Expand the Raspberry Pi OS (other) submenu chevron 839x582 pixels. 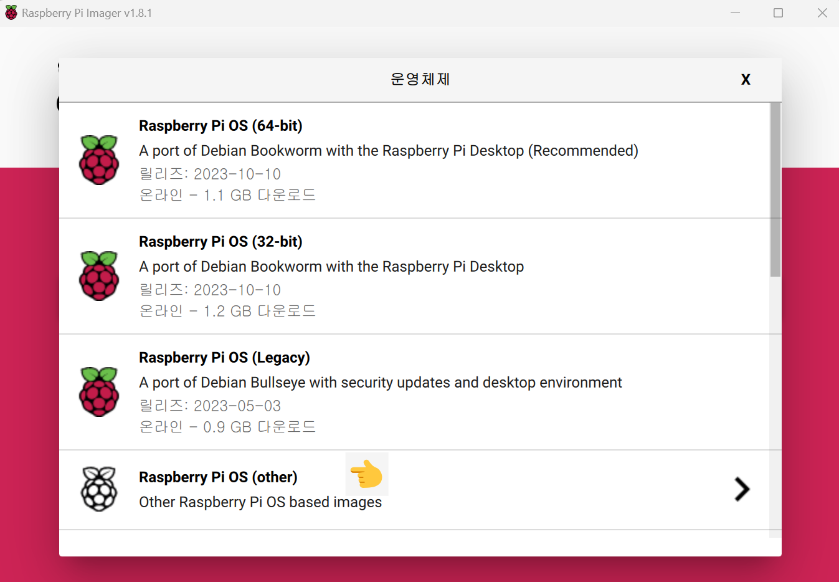(x=741, y=489)
